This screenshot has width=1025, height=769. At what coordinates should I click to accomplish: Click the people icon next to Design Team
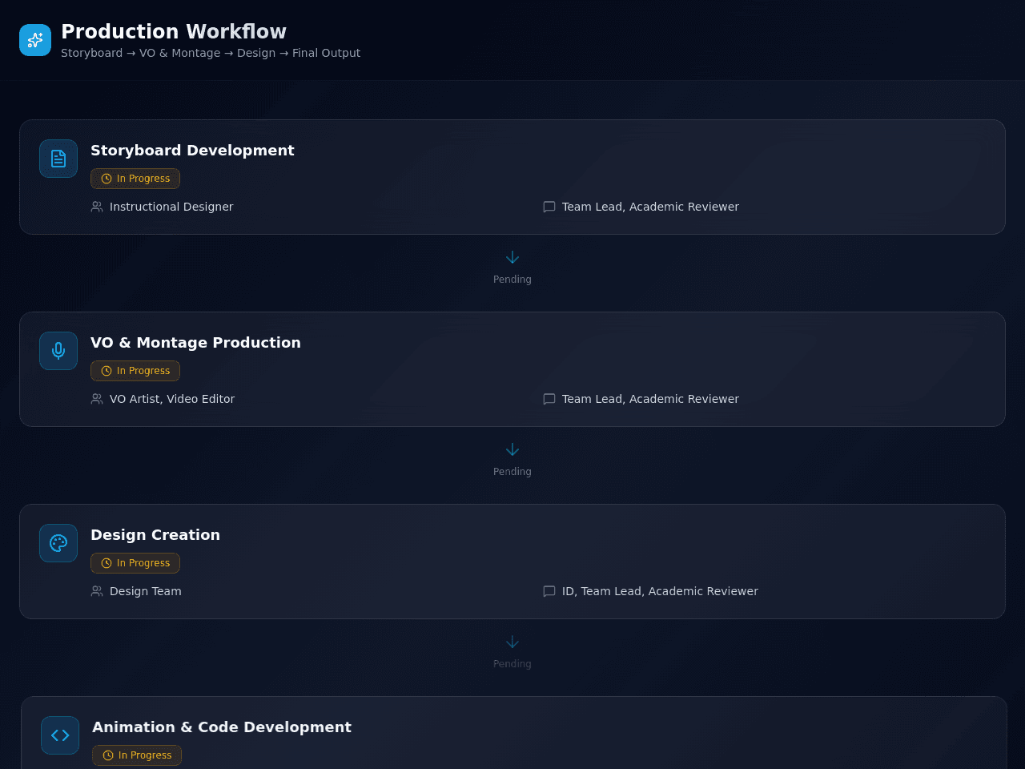(x=97, y=591)
